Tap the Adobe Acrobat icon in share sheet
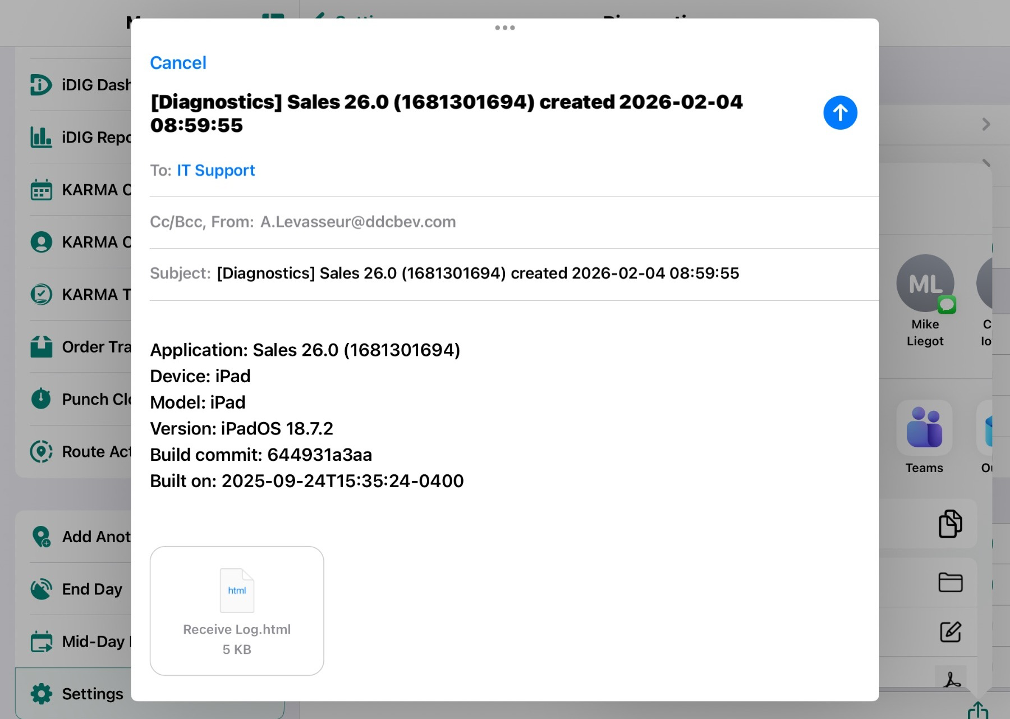1010x719 pixels. pos(951,677)
